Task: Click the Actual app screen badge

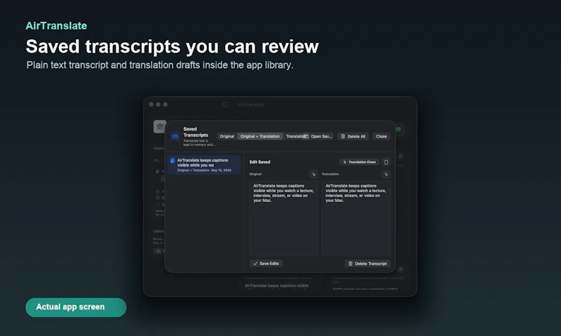Action: (x=76, y=307)
